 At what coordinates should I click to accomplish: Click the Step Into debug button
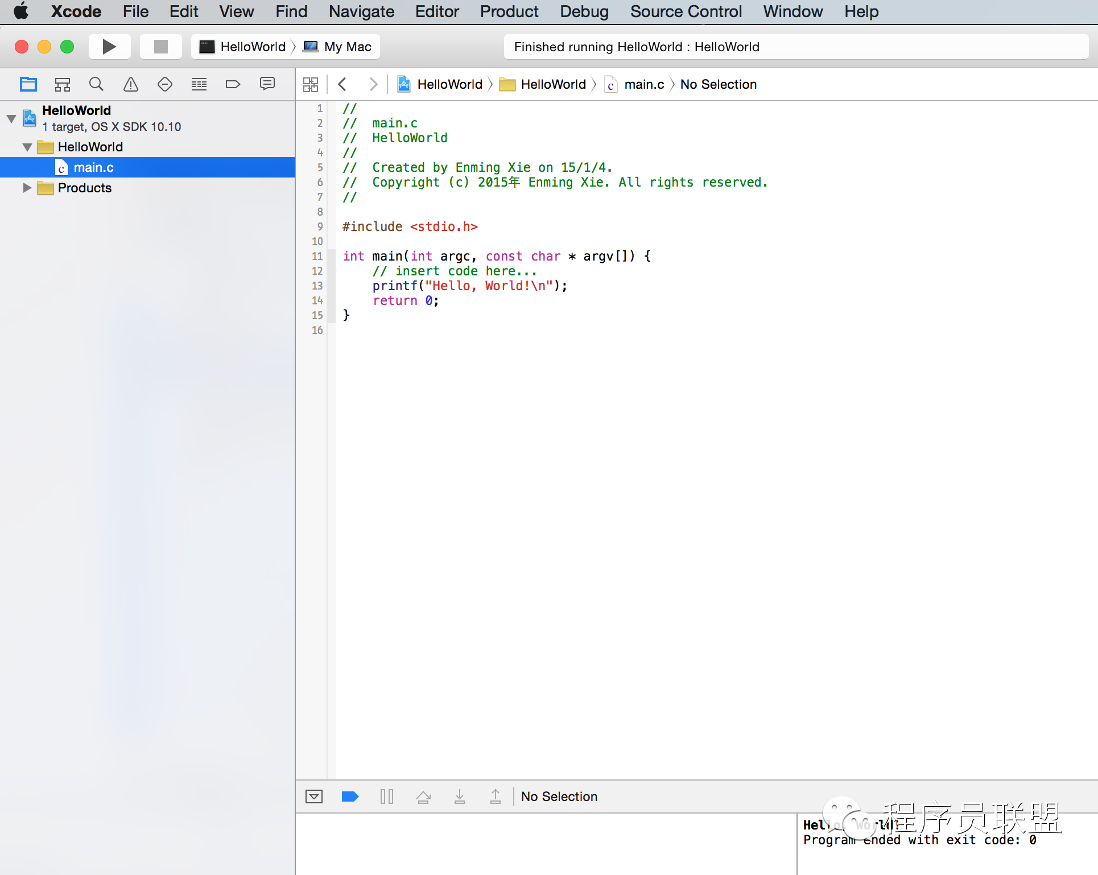tap(460, 796)
